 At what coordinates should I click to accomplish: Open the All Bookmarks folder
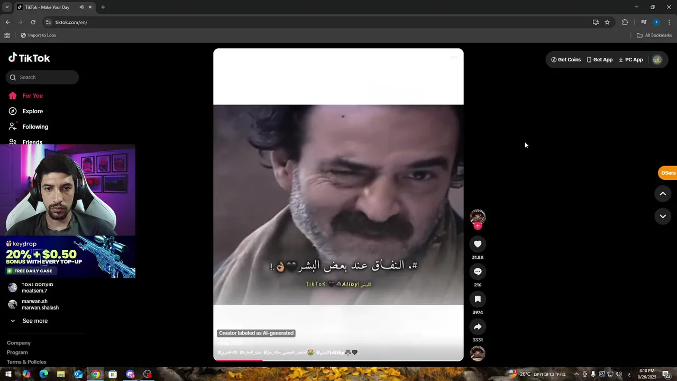pos(654,35)
